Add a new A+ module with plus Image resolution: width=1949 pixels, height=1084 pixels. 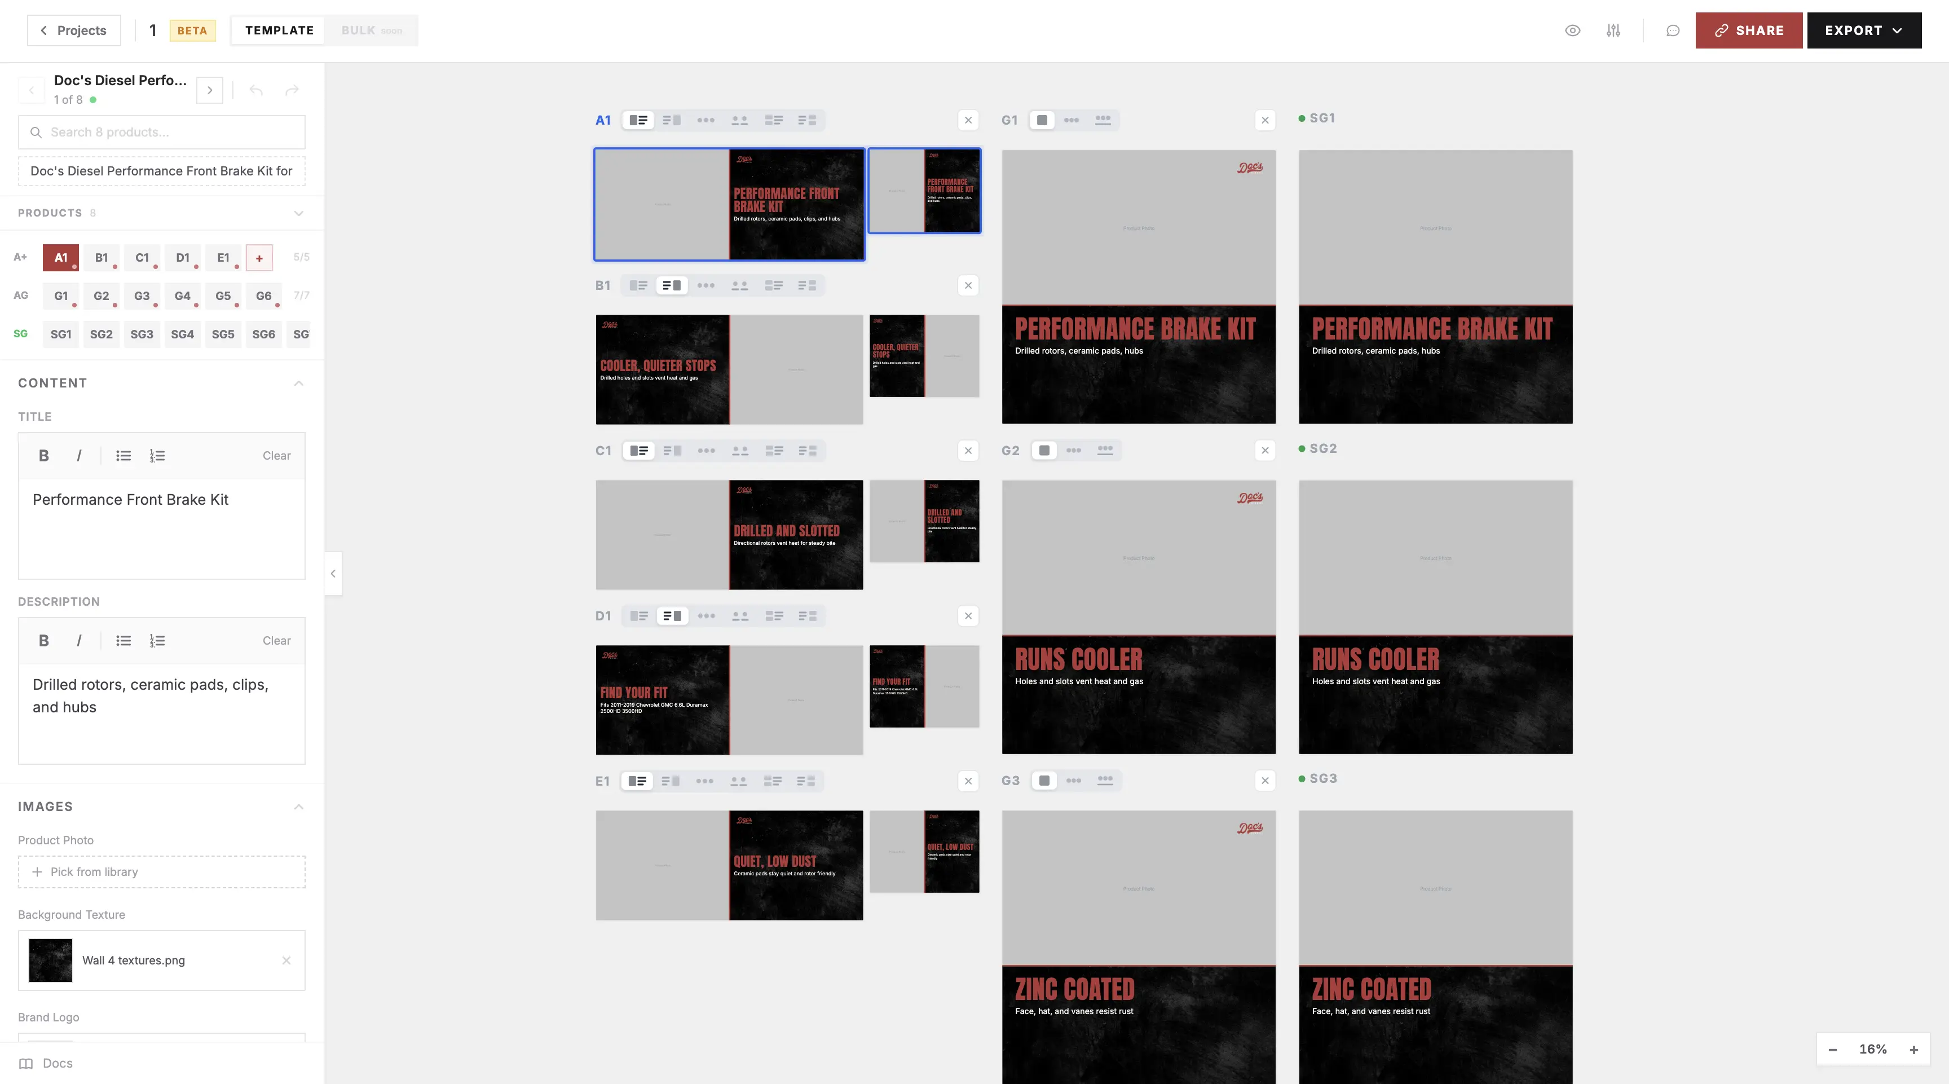259,257
